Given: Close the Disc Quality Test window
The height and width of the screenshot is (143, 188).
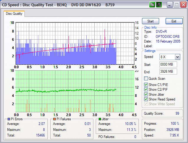Looking at the screenshot, I should coord(183,5).
